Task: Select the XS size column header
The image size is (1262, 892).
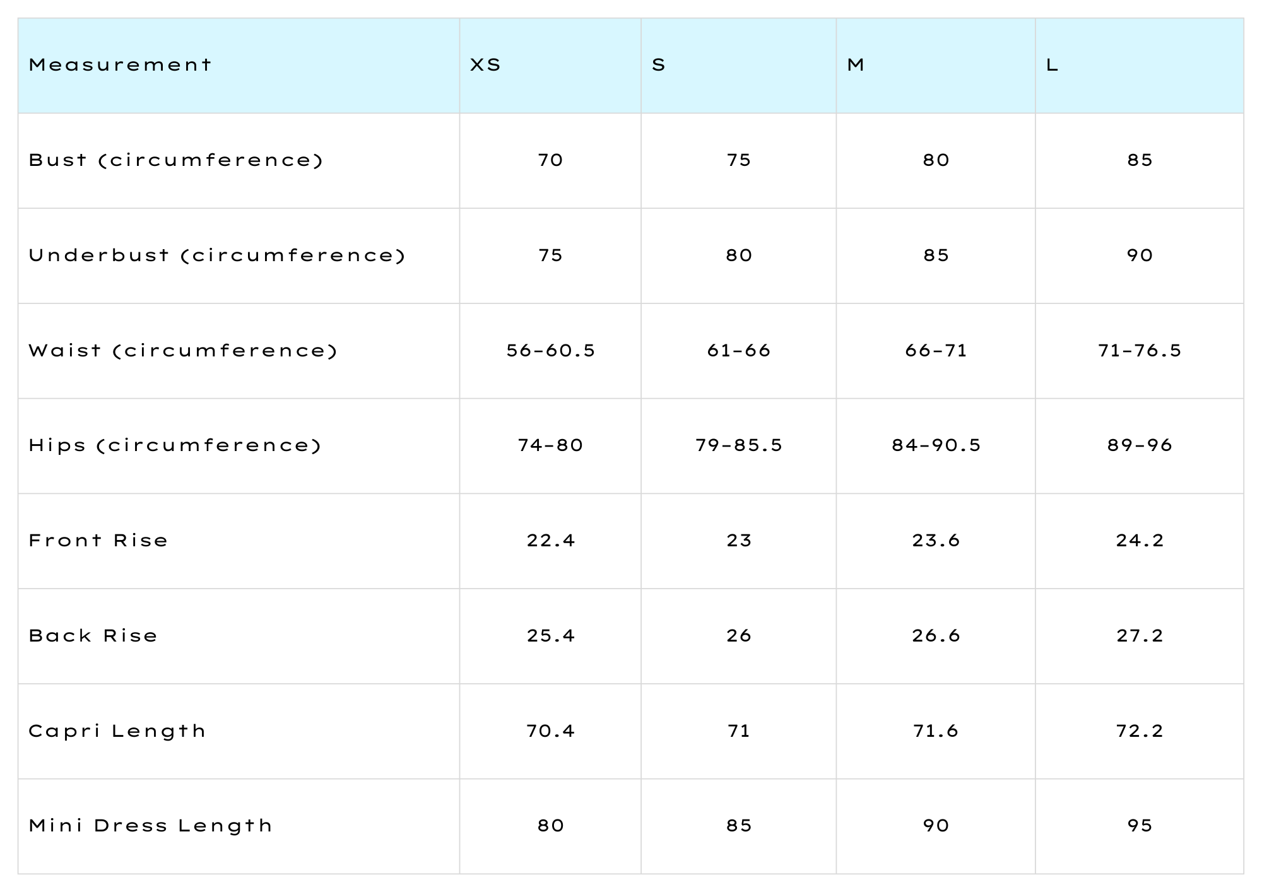Action: [485, 65]
